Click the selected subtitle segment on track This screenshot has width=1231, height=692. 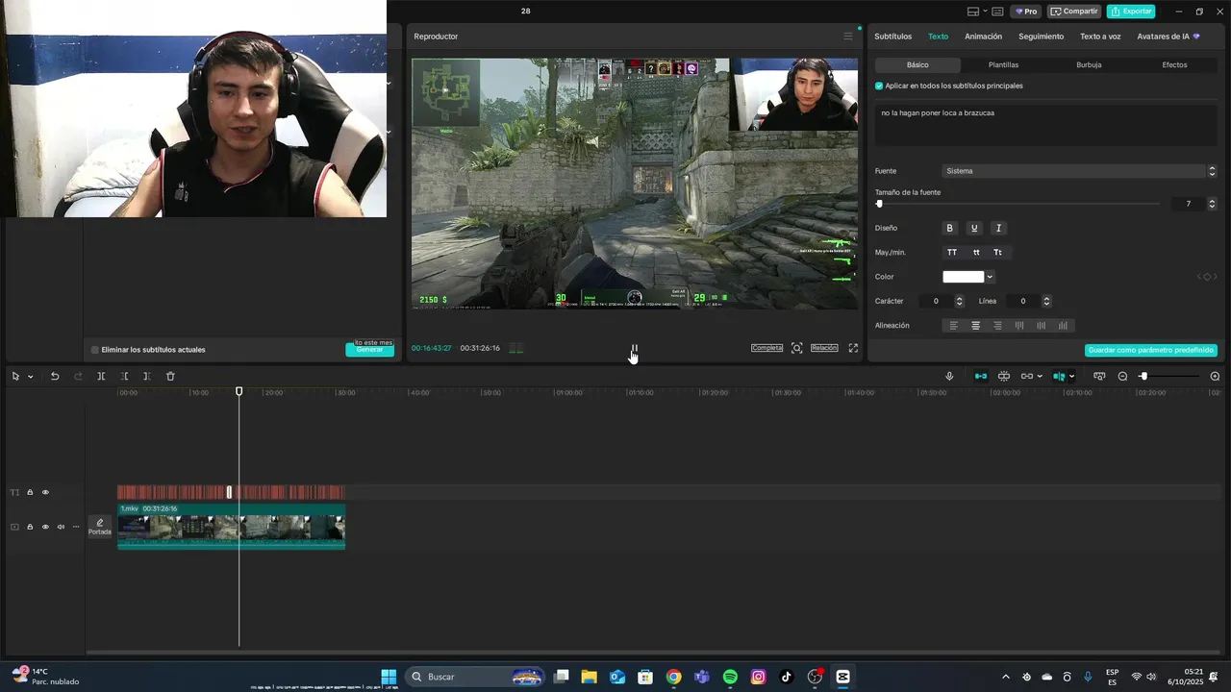click(x=229, y=492)
